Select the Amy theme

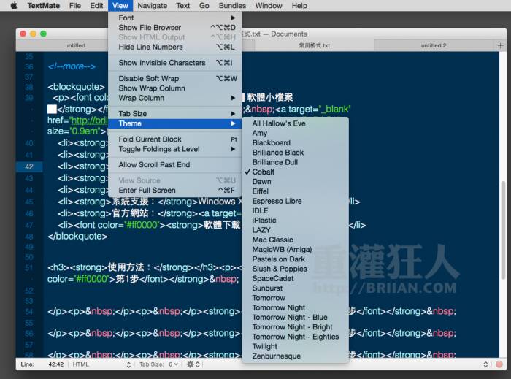tap(295, 134)
